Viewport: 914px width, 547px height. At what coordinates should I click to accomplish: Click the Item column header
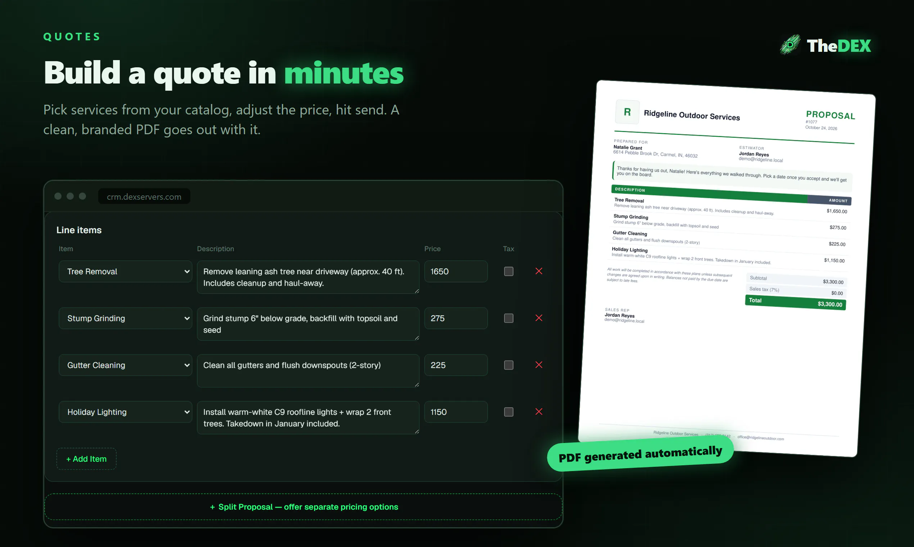tap(65, 249)
